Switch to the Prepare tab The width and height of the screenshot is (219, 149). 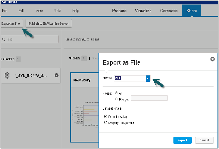point(120,11)
